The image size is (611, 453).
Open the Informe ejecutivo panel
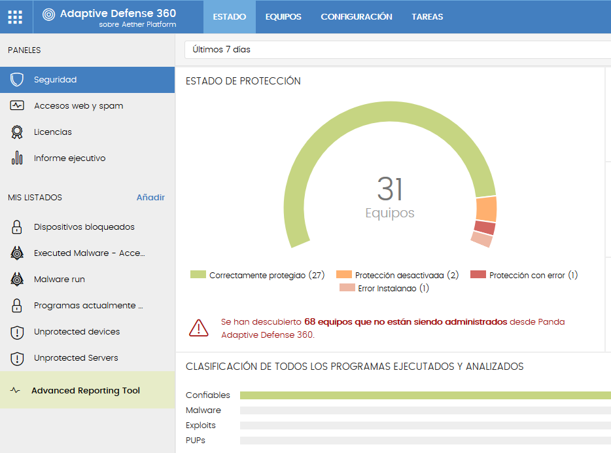87,158
